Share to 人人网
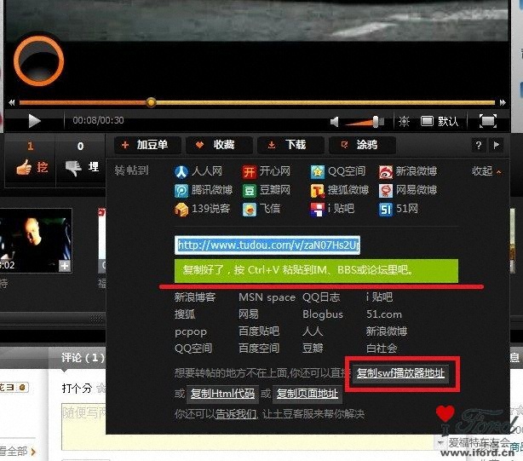 click(198, 171)
